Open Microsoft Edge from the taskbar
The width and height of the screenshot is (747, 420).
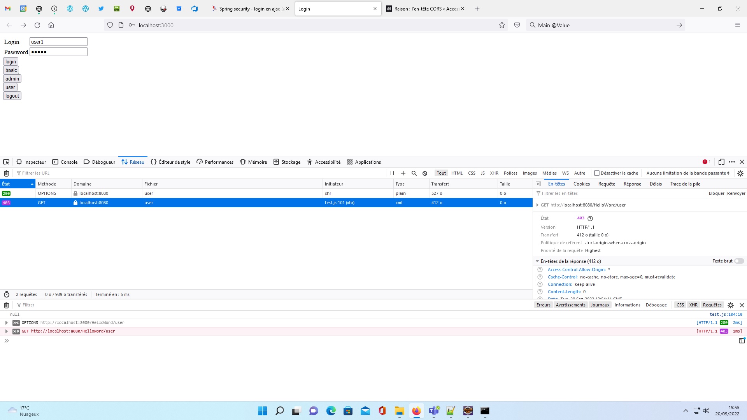(x=331, y=411)
